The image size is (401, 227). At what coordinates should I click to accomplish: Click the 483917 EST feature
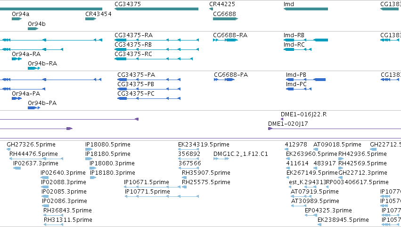(315, 168)
